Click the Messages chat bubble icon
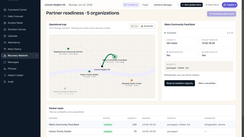This screenshot has width=244, height=137. click(x=5, y=62)
